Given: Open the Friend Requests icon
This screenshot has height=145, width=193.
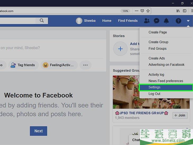Looking at the screenshot, I should click(x=147, y=21).
